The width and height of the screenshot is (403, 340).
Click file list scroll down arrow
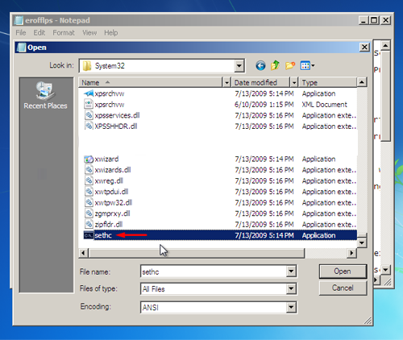click(x=362, y=243)
